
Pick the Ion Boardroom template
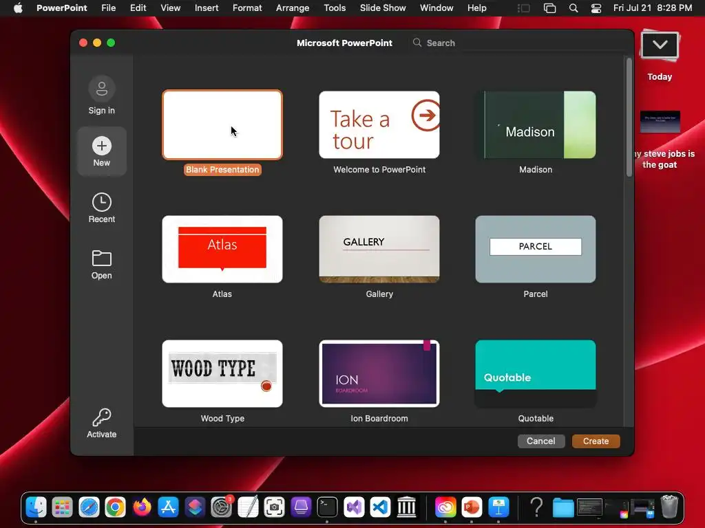point(379,373)
